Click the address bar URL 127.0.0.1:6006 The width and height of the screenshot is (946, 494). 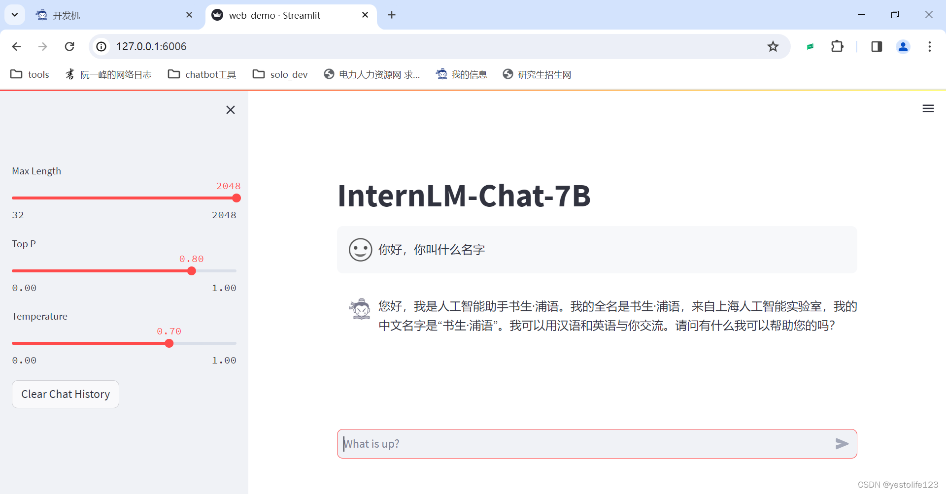tap(151, 46)
